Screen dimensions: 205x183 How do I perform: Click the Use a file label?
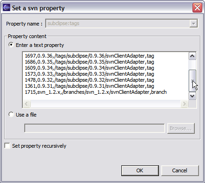coord(26,115)
